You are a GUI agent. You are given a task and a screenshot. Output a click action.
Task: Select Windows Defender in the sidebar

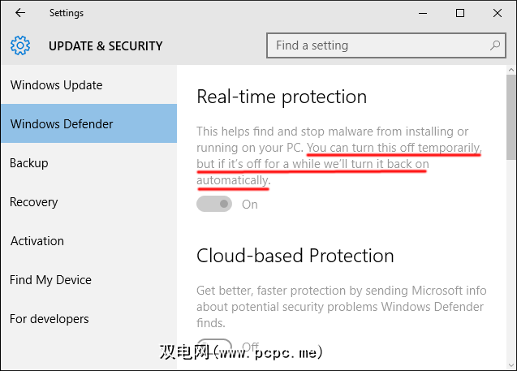pos(62,124)
